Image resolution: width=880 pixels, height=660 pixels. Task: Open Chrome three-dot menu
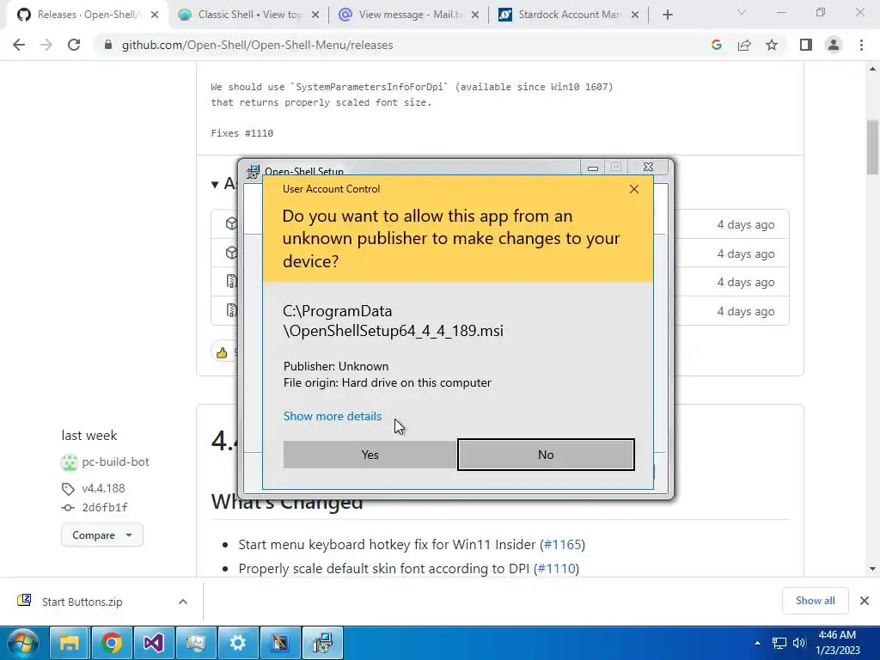pyautogui.click(x=861, y=45)
